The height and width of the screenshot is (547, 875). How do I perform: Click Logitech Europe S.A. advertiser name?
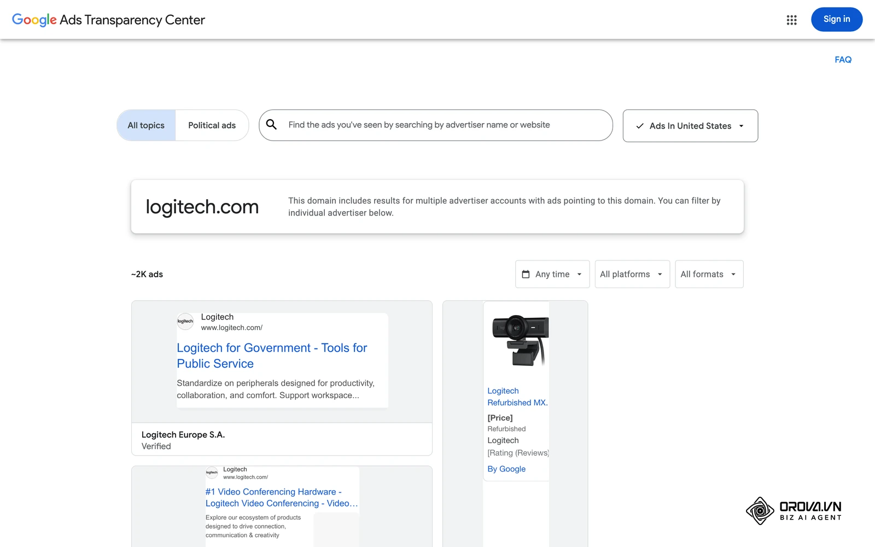tap(183, 434)
